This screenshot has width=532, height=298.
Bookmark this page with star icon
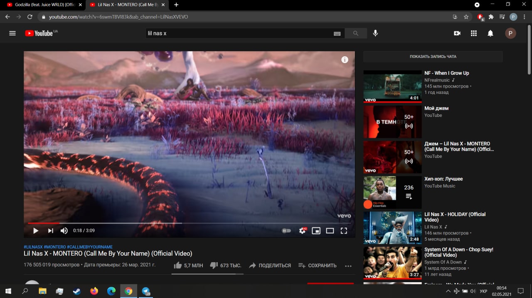pyautogui.click(x=466, y=17)
